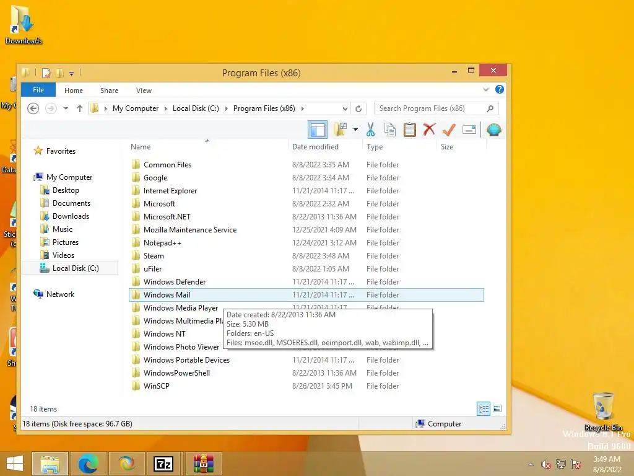Select Downloads in the navigation pane
634x476 pixels.
(x=71, y=216)
